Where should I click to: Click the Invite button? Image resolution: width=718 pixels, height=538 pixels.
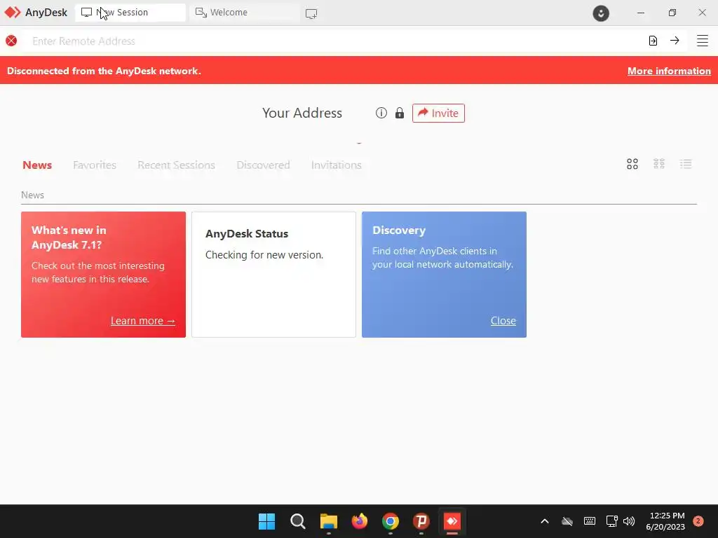point(438,113)
